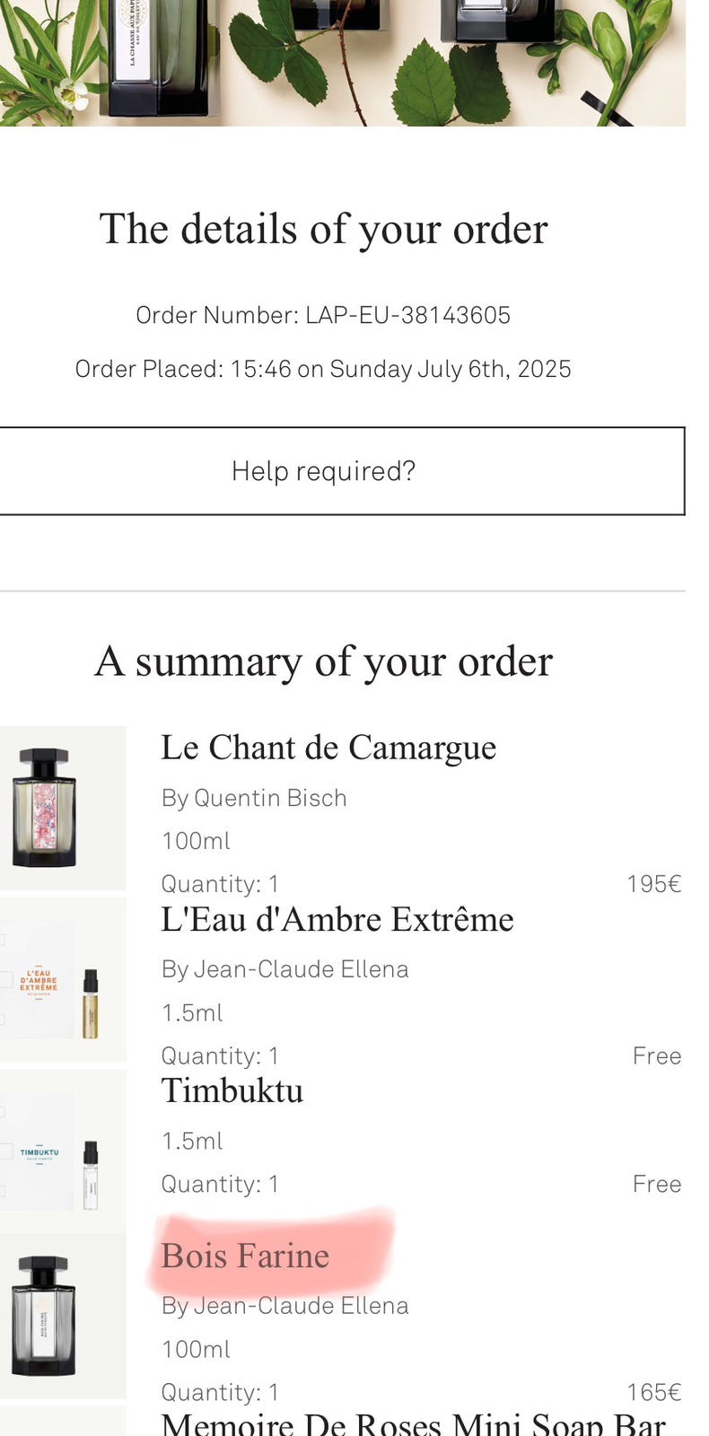The width and height of the screenshot is (709, 1436).
Task: Open the Bois Farine bottle image
Action: point(43,1315)
